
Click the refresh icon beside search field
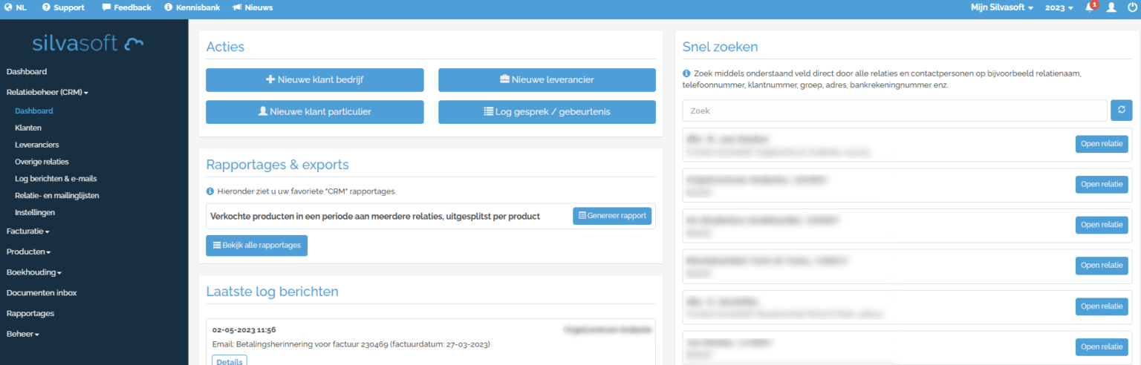pos(1121,111)
